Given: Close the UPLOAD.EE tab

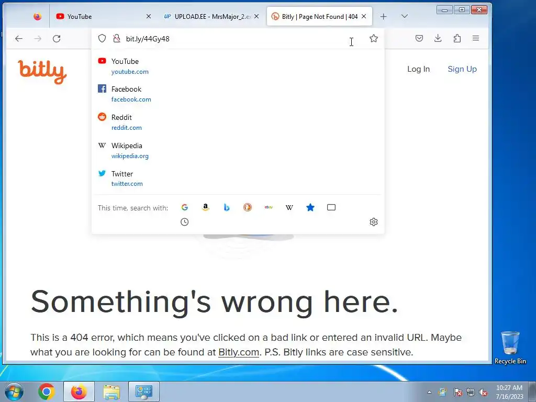Looking at the screenshot, I should click(x=256, y=16).
